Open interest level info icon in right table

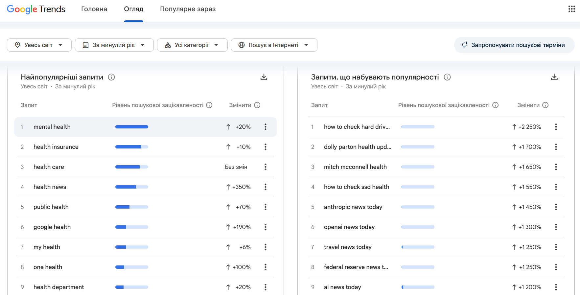[496, 105]
